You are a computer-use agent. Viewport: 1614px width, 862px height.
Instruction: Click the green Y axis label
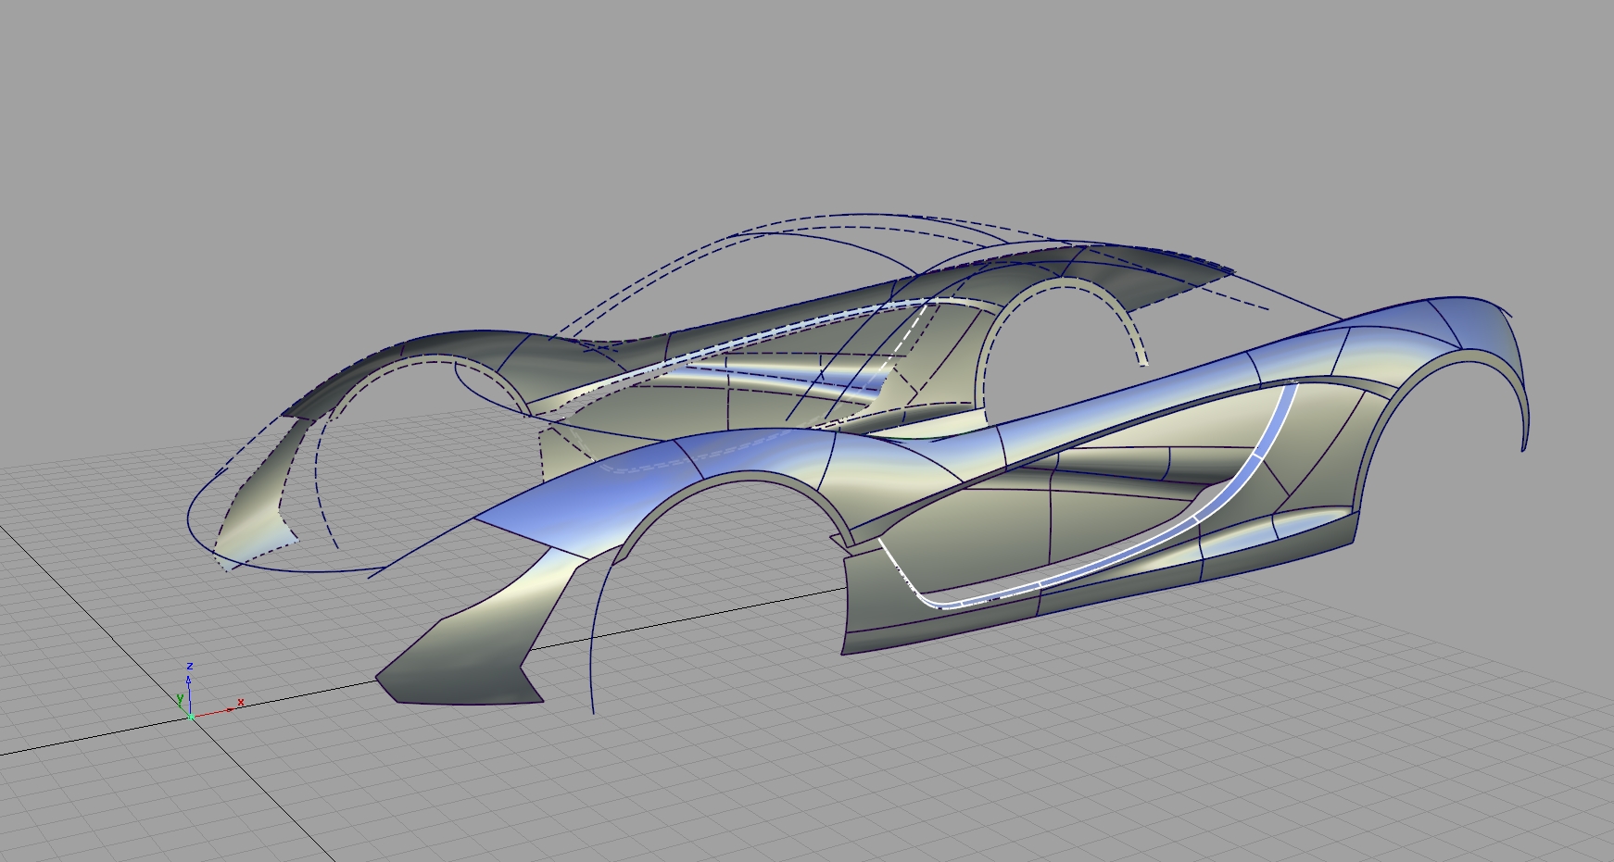[x=181, y=698]
